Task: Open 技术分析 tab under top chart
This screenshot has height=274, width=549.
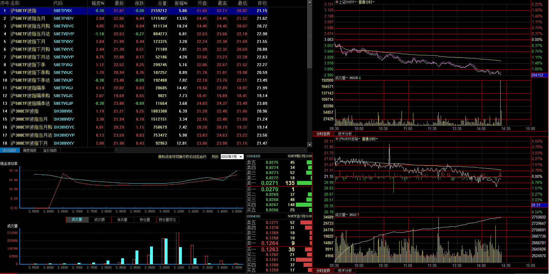Action: 345,134
